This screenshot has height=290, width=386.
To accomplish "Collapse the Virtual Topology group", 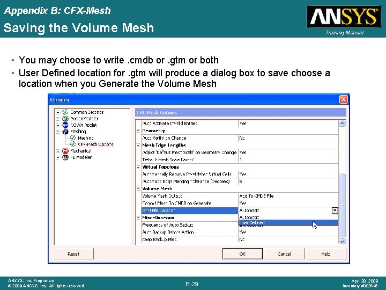I will point(138,167).
